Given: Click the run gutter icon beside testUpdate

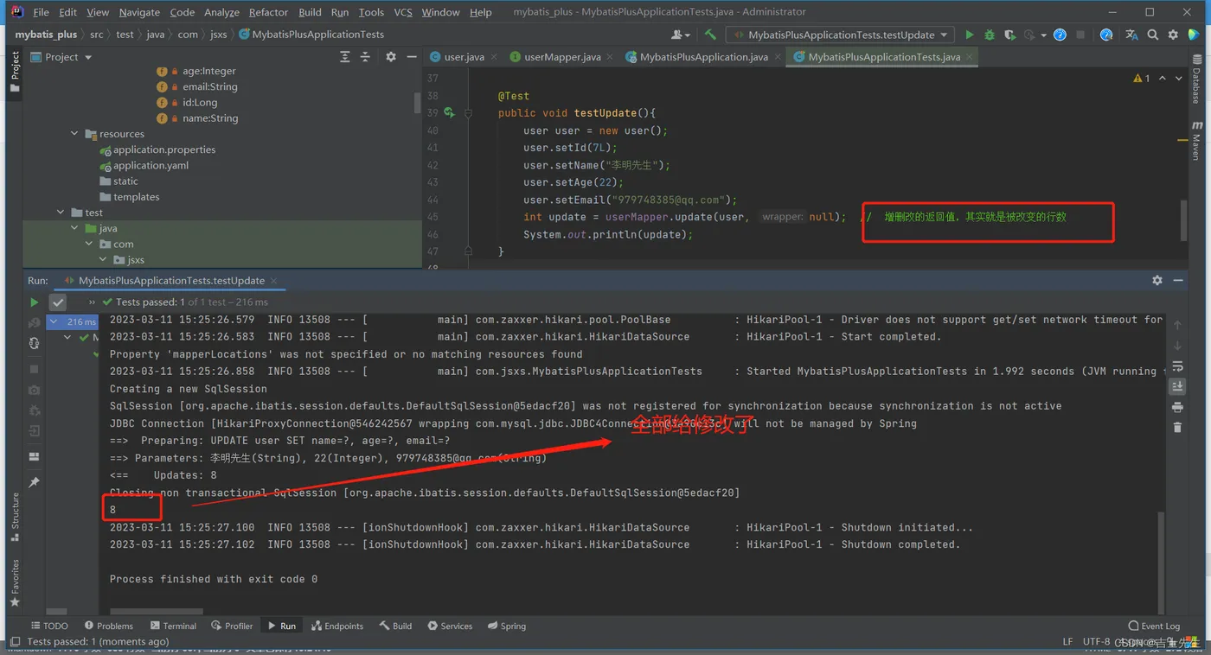Looking at the screenshot, I should pyautogui.click(x=449, y=113).
